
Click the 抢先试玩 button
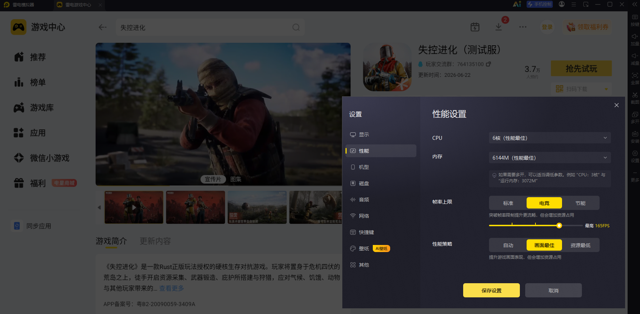coord(581,68)
